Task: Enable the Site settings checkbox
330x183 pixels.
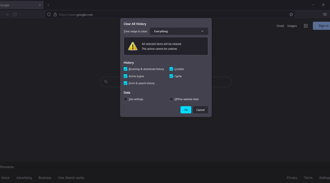Action: click(x=125, y=99)
